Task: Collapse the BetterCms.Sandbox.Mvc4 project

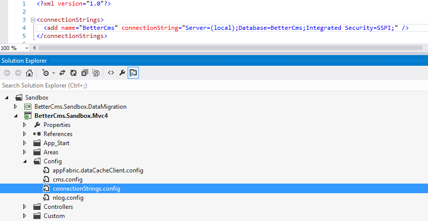Action: (x=16, y=116)
